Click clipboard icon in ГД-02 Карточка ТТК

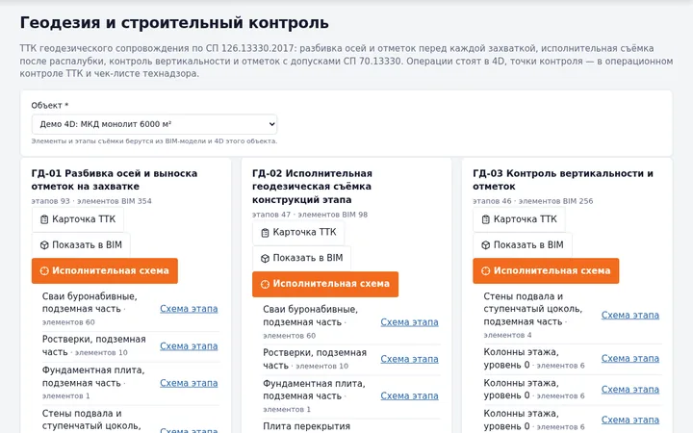tap(266, 233)
